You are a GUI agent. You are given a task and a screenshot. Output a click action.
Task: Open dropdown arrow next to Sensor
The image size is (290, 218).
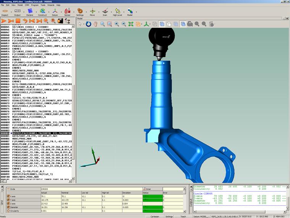click(74, 12)
